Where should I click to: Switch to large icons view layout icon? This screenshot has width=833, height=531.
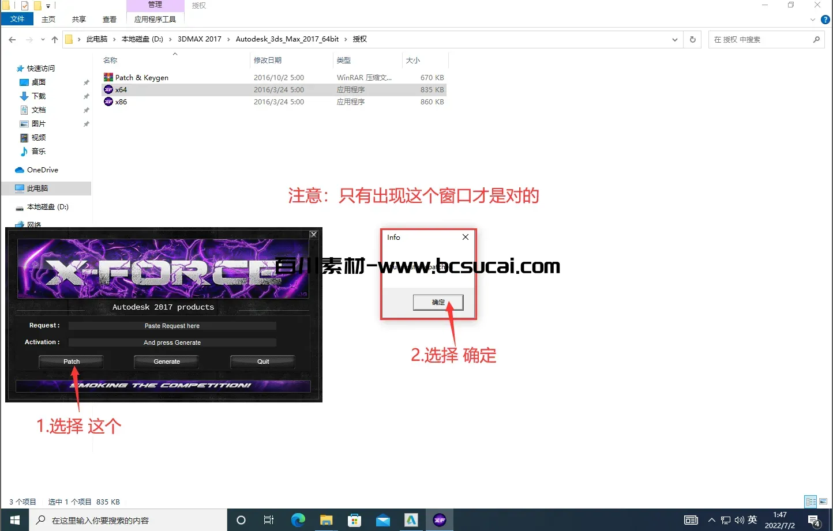[x=823, y=502]
